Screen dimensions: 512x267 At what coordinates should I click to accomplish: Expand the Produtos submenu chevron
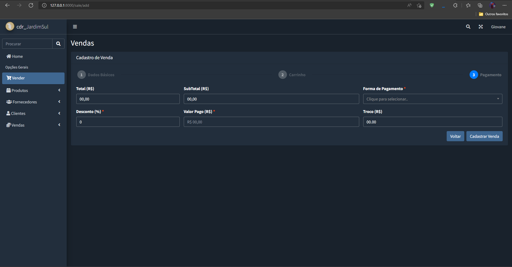[59, 90]
